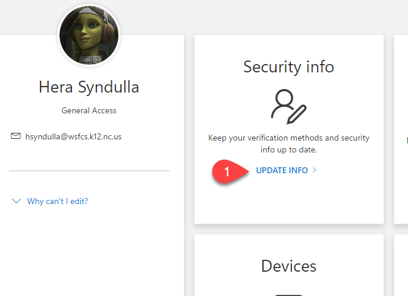Open the UPDATE INFO link
Viewport: 408px width, 296px height.
tap(282, 171)
